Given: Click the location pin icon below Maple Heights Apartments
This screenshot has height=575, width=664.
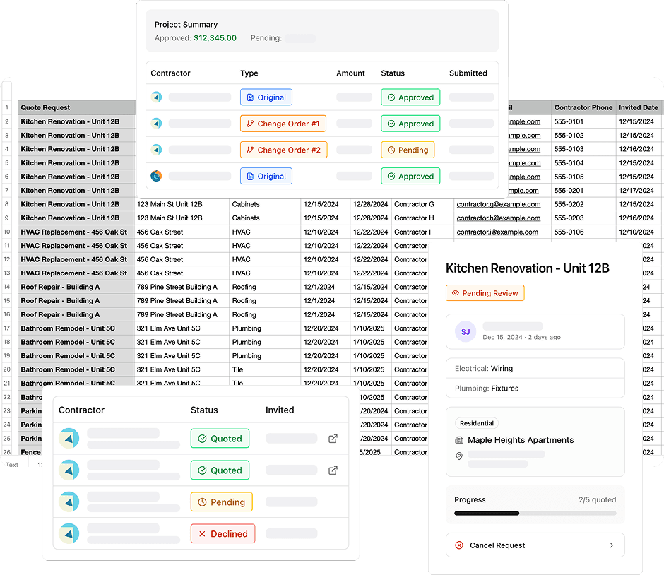Looking at the screenshot, I should (459, 456).
